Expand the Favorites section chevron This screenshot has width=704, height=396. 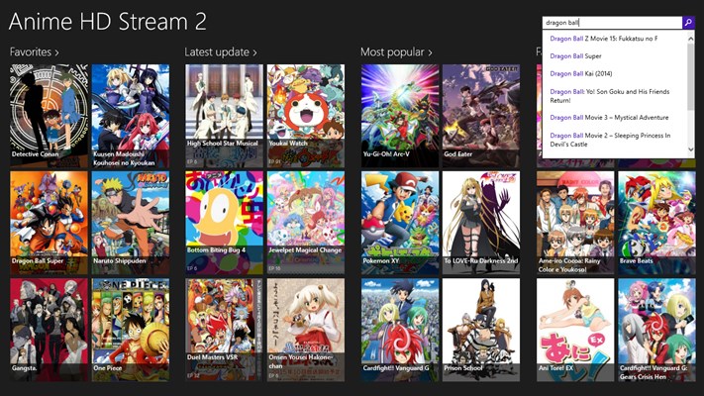[x=57, y=52]
